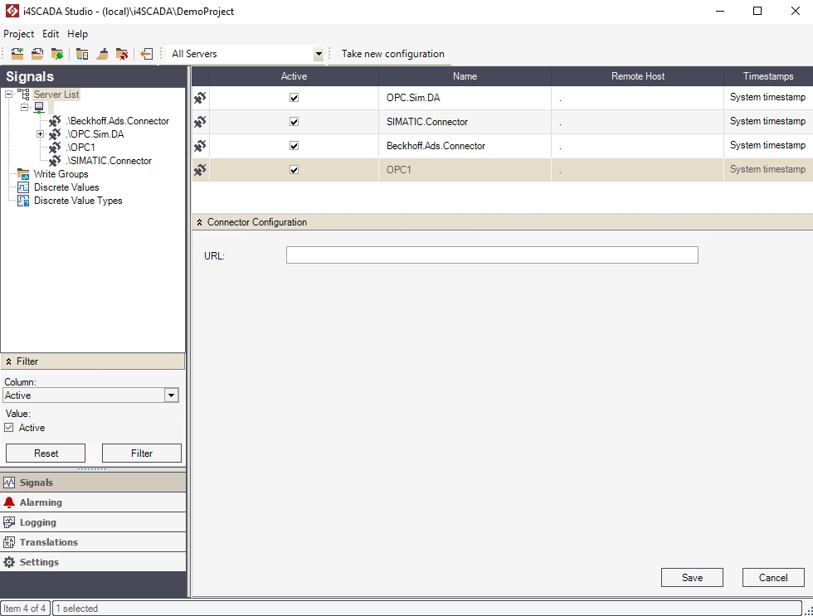Click the open project folder toolbar icon

click(x=37, y=54)
